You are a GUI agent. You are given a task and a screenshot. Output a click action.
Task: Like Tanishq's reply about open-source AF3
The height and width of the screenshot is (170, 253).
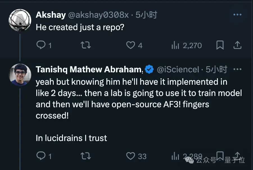(x=131, y=156)
